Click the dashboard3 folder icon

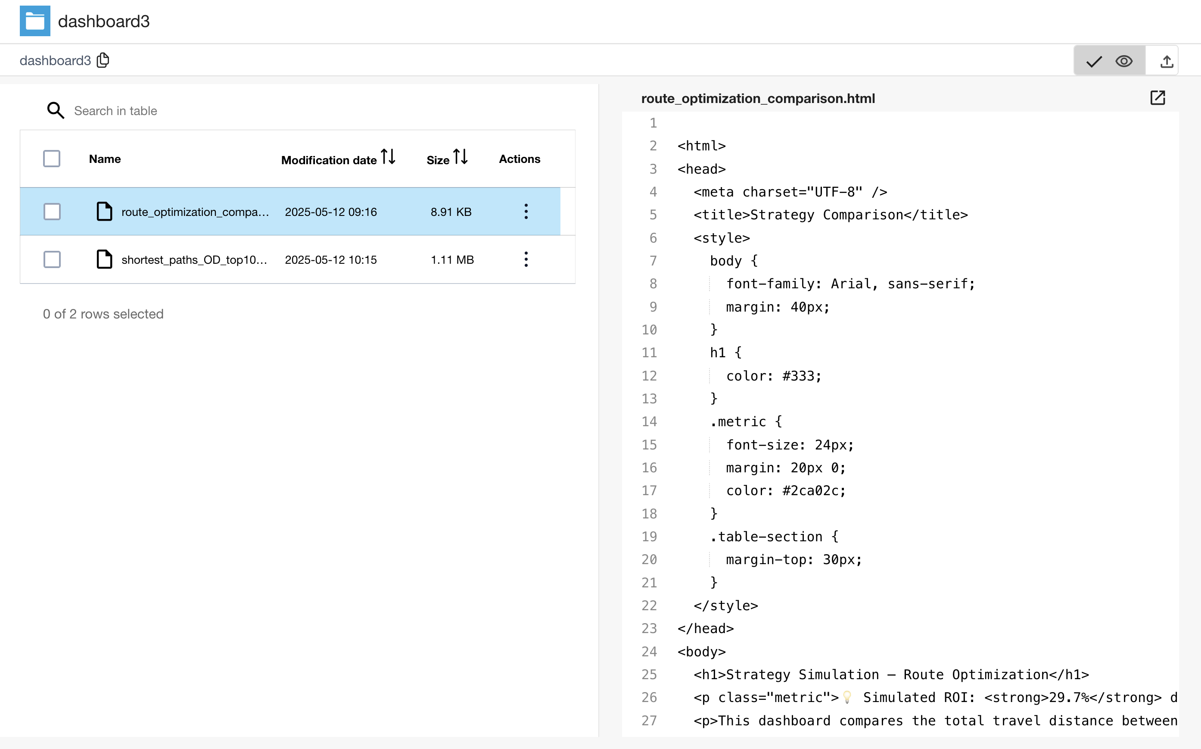tap(34, 21)
